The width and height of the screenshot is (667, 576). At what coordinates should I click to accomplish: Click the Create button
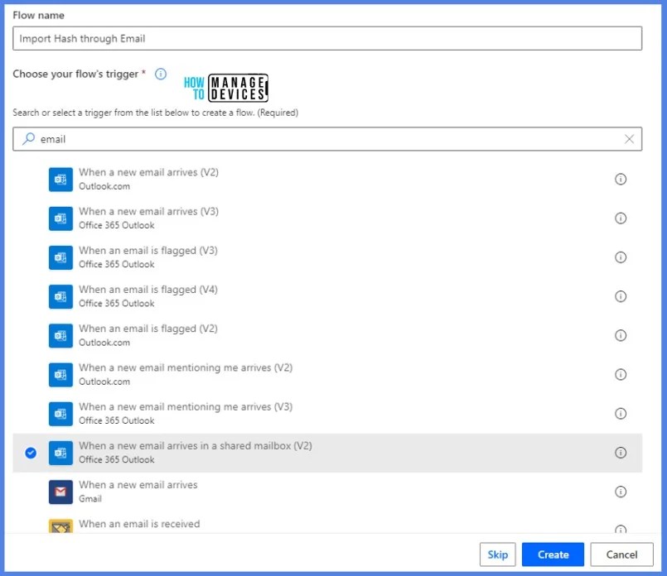[x=553, y=554]
